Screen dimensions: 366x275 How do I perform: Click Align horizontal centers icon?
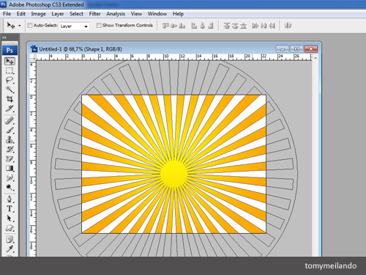pos(203,26)
